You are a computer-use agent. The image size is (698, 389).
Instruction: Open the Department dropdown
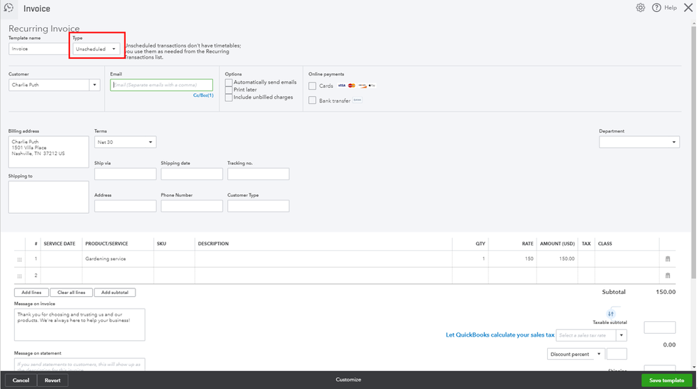639,142
